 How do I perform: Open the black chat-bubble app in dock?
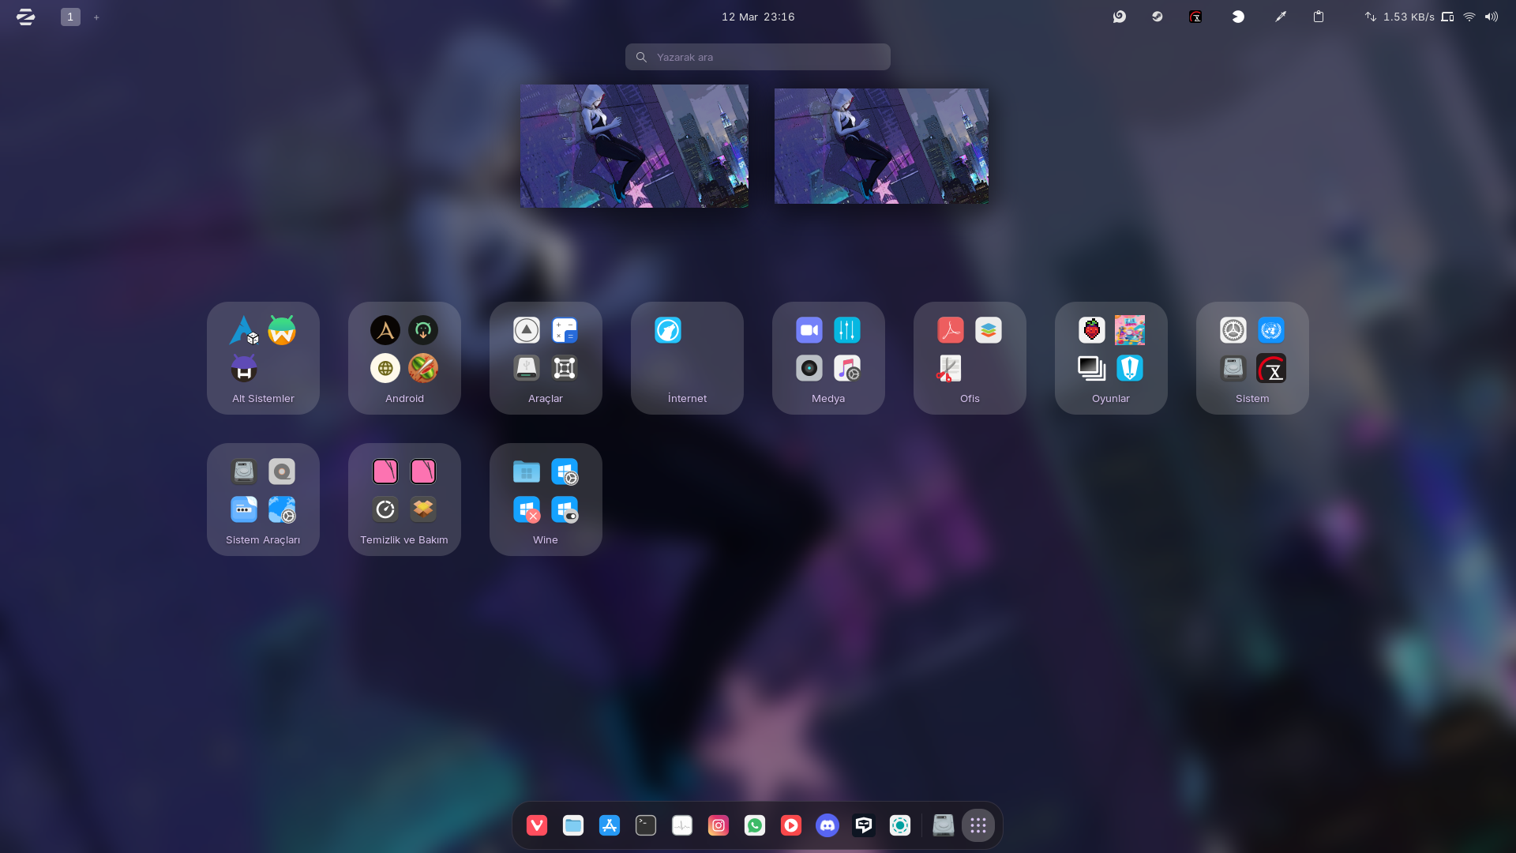[864, 825]
